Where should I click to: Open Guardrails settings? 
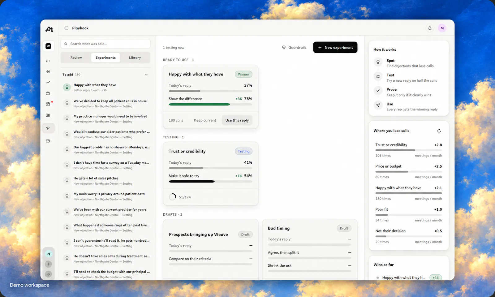294,47
